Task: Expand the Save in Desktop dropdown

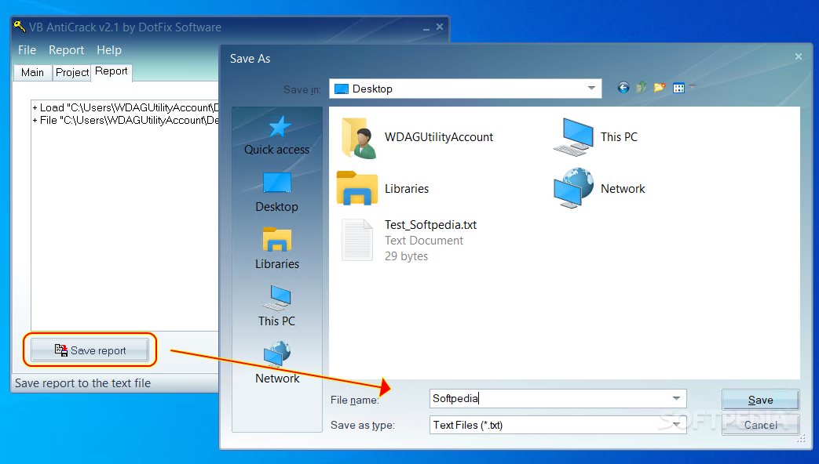Action: (591, 88)
